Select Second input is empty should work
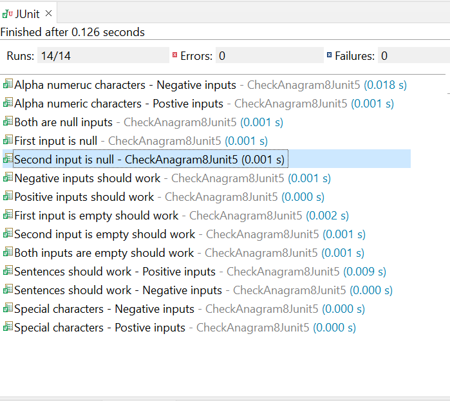The image size is (450, 401). [x=104, y=234]
